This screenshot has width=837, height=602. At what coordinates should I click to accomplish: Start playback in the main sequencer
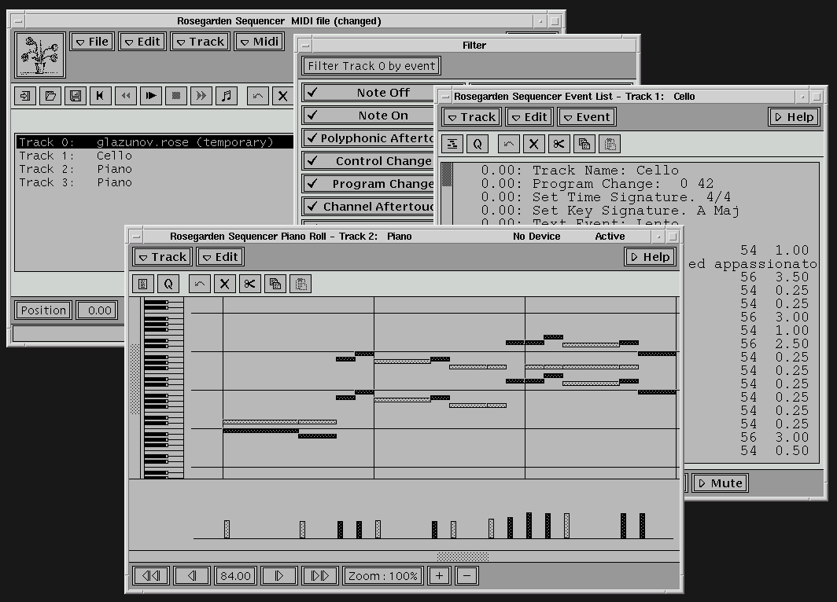tap(151, 96)
